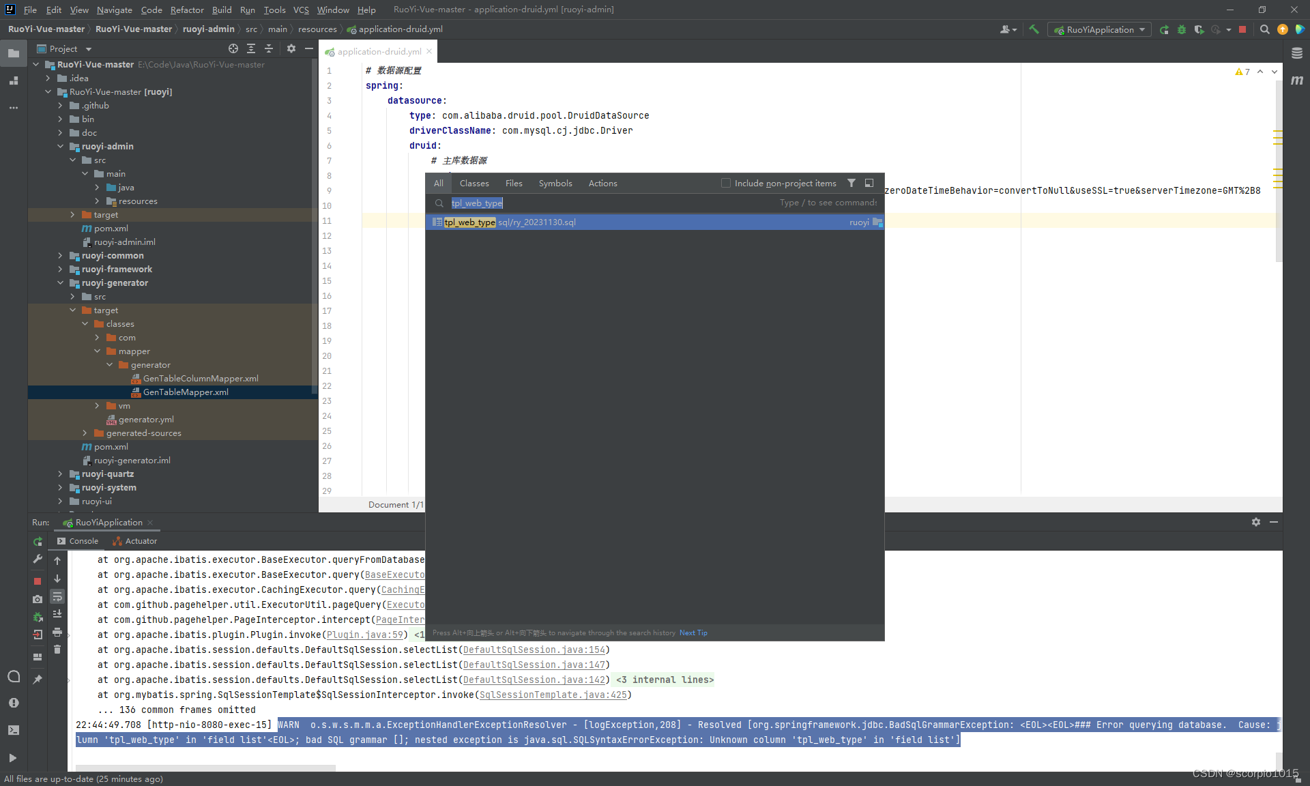The image size is (1310, 786).
Task: Open the Maven tool window icon
Action: (x=1297, y=80)
